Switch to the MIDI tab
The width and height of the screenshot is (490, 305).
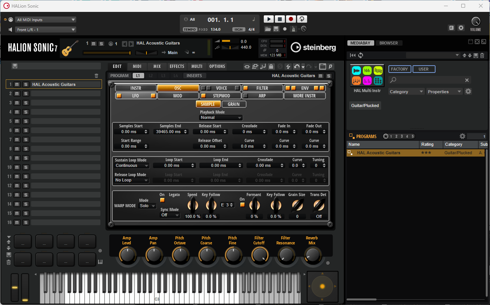tap(137, 66)
